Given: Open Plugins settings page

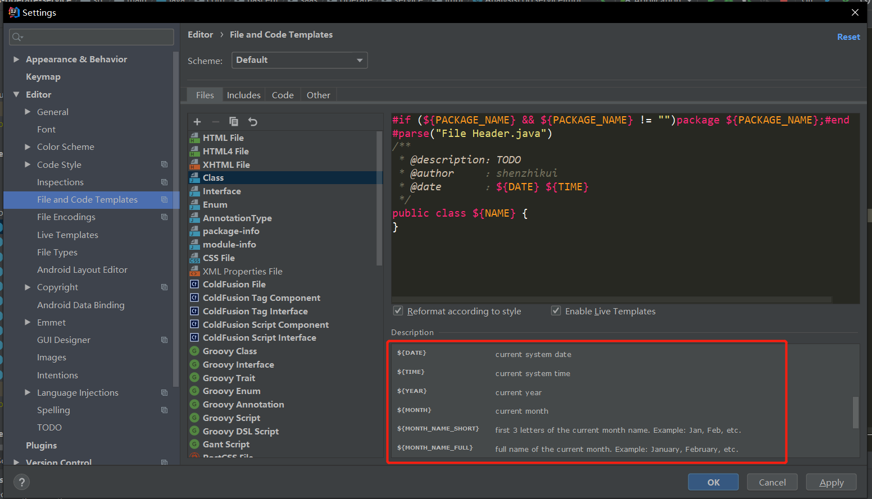Looking at the screenshot, I should tap(41, 445).
